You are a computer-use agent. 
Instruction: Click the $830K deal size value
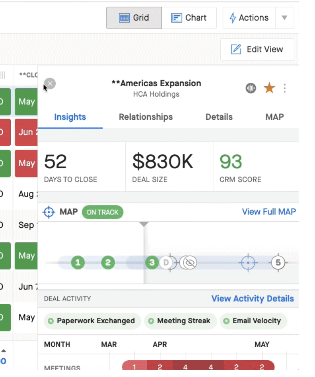coord(163,161)
